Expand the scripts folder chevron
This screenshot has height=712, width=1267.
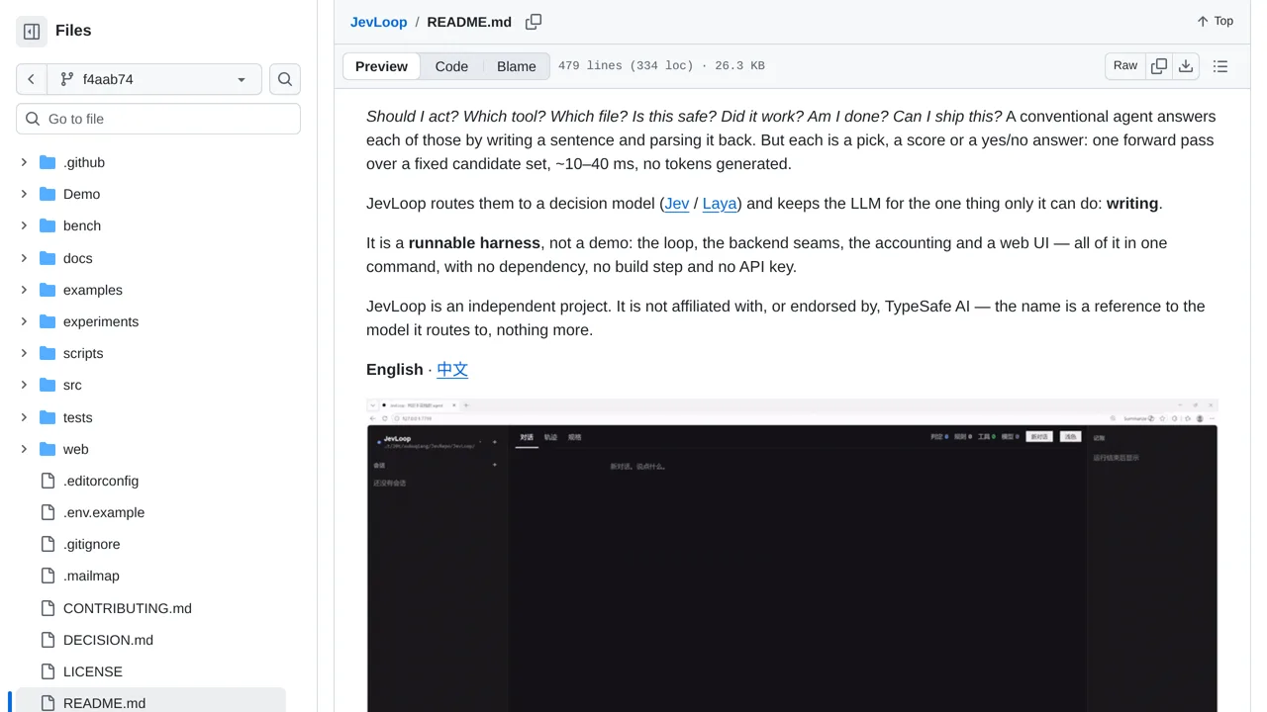pyautogui.click(x=24, y=353)
